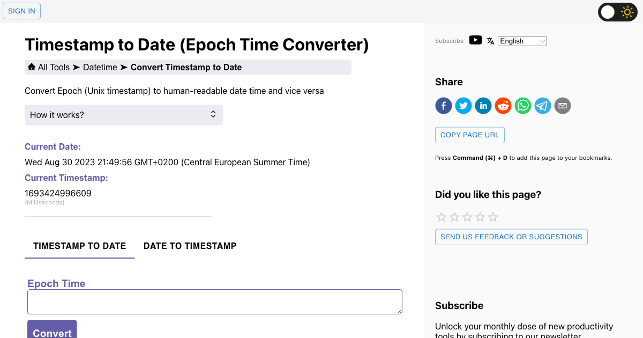The width and height of the screenshot is (643, 338).
Task: Share page on LinkedIn
Action: 483,106
